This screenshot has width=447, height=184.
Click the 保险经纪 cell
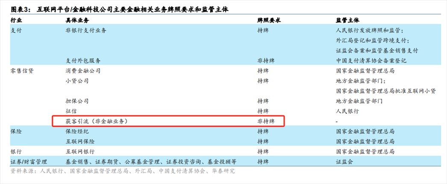[x=77, y=132]
